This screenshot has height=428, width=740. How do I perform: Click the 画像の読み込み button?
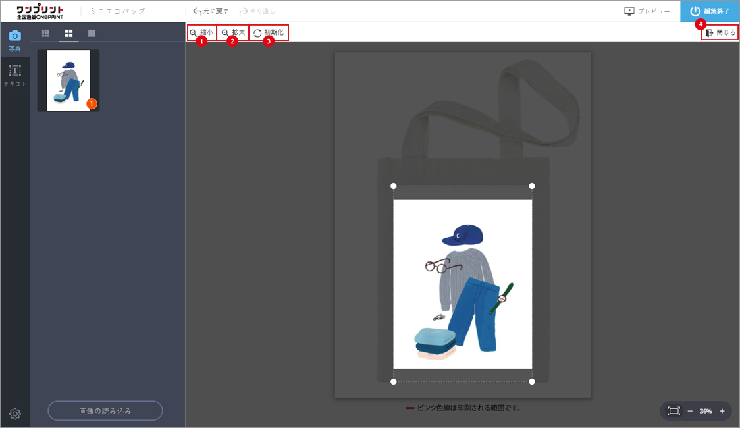[105, 411]
